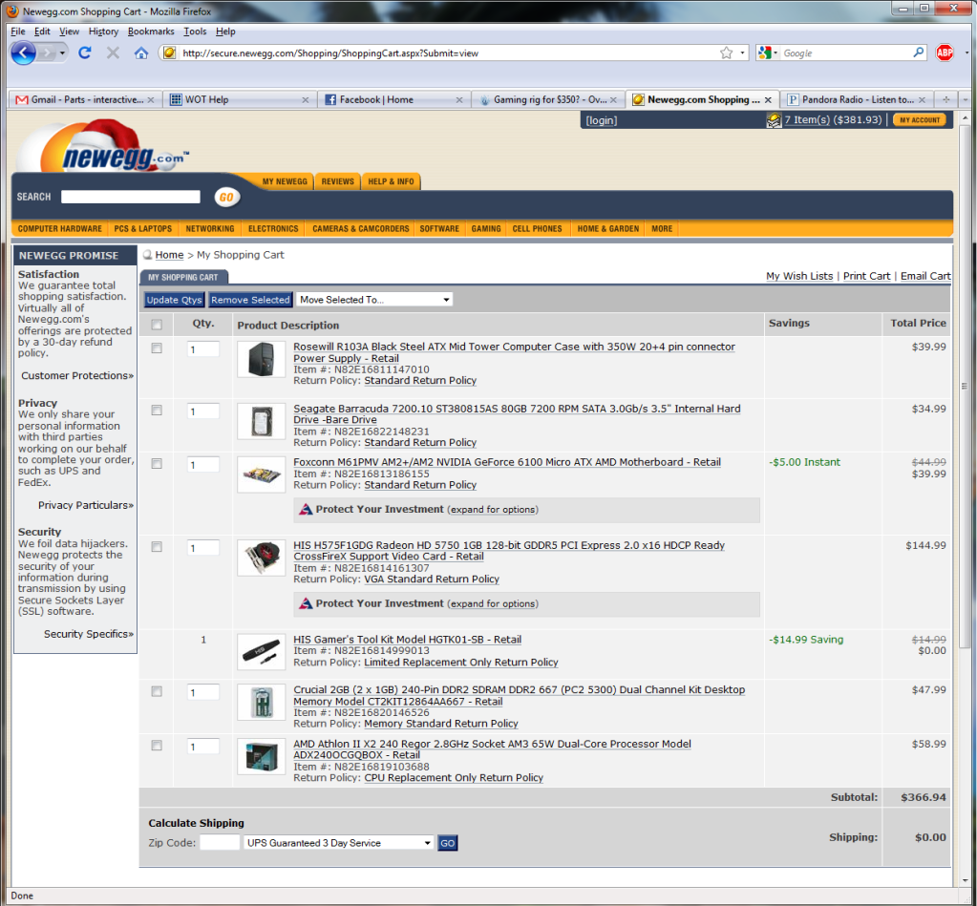The width and height of the screenshot is (977, 906).
Task: Open the HIS Radeon video card thumbnail
Action: pyautogui.click(x=261, y=558)
